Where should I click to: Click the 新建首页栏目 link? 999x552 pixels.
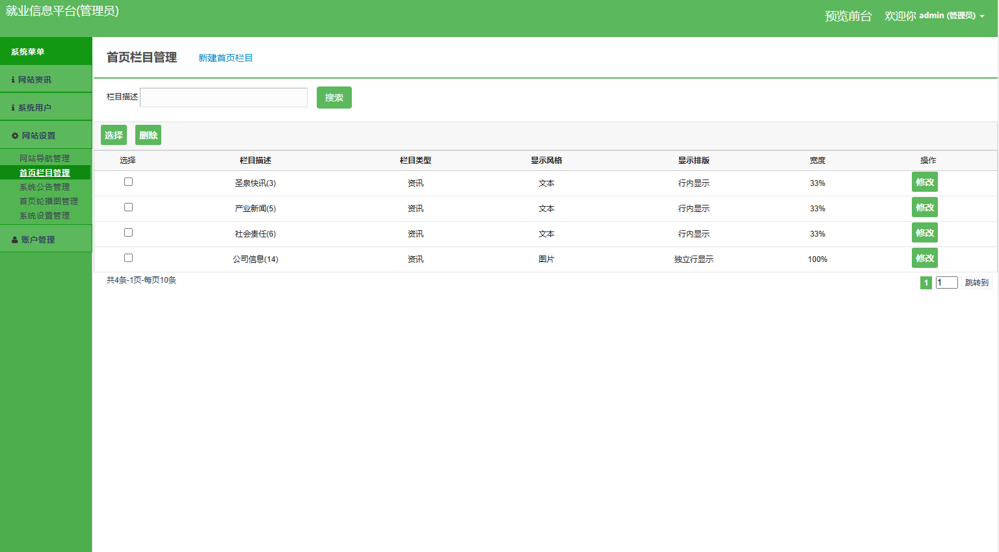point(225,59)
